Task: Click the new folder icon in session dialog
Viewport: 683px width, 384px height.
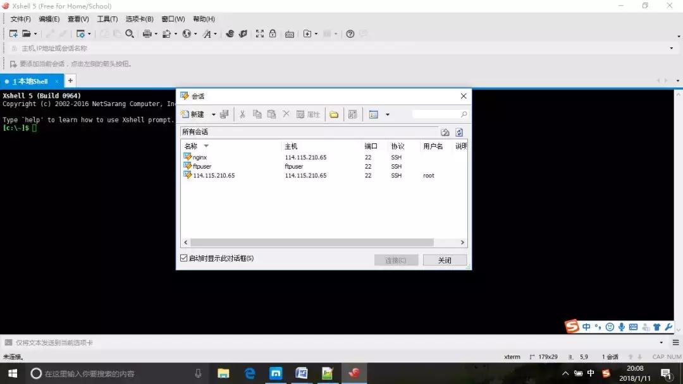Action: point(335,114)
